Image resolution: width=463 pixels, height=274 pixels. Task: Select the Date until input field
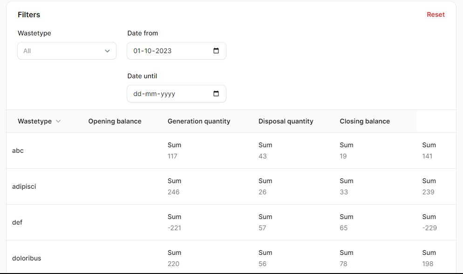click(x=168, y=94)
